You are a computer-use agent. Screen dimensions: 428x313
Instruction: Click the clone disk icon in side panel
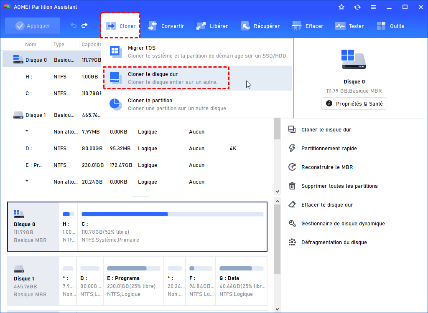pyautogui.click(x=292, y=129)
